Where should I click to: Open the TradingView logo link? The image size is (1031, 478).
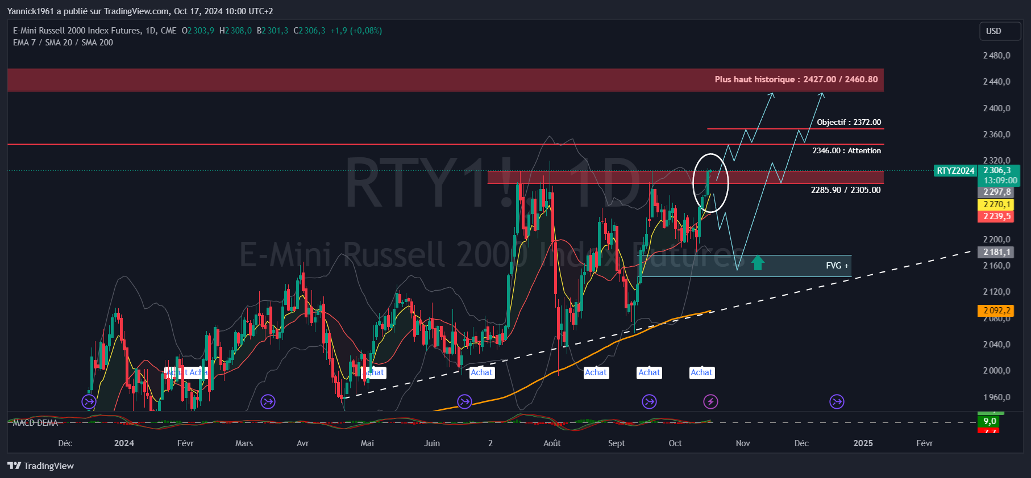click(41, 466)
